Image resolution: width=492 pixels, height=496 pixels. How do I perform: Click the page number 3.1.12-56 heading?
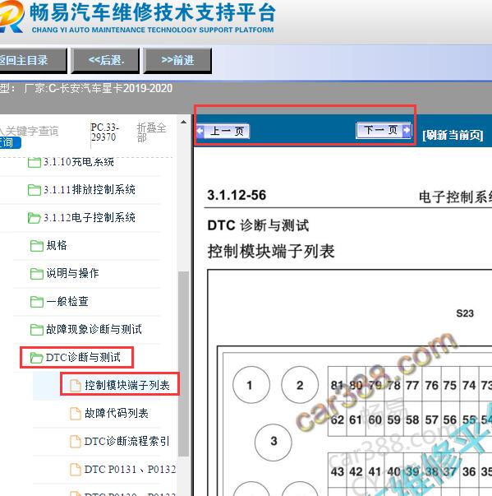pyautogui.click(x=237, y=195)
